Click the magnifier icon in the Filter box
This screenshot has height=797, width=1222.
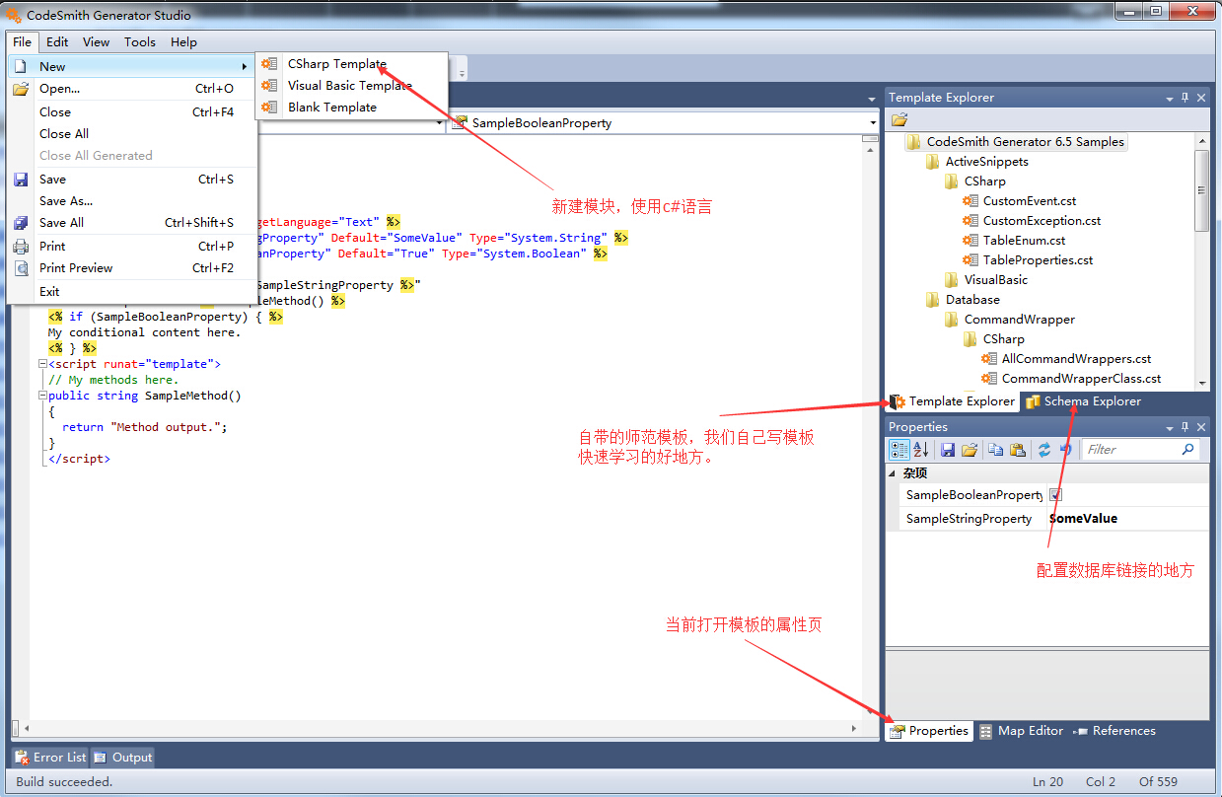click(1187, 450)
